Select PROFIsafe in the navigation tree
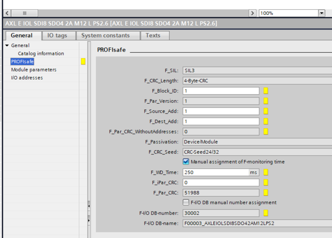Image resolution: width=332 pixels, height=238 pixels. [22, 62]
